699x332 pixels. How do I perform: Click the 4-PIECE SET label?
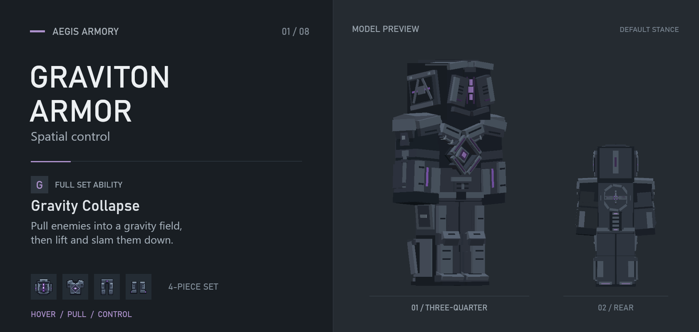(193, 287)
